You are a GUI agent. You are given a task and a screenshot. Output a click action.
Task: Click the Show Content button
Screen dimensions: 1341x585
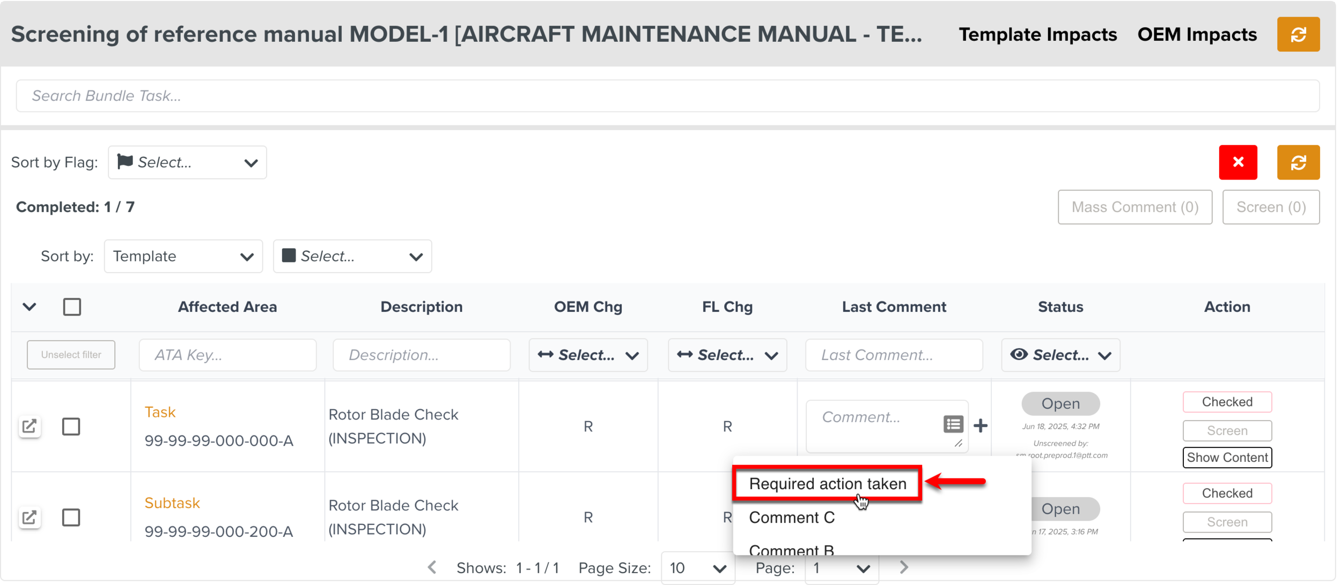(1226, 457)
